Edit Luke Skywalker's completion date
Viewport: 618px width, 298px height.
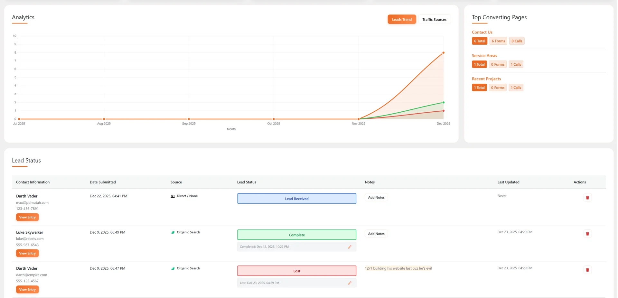(350, 247)
